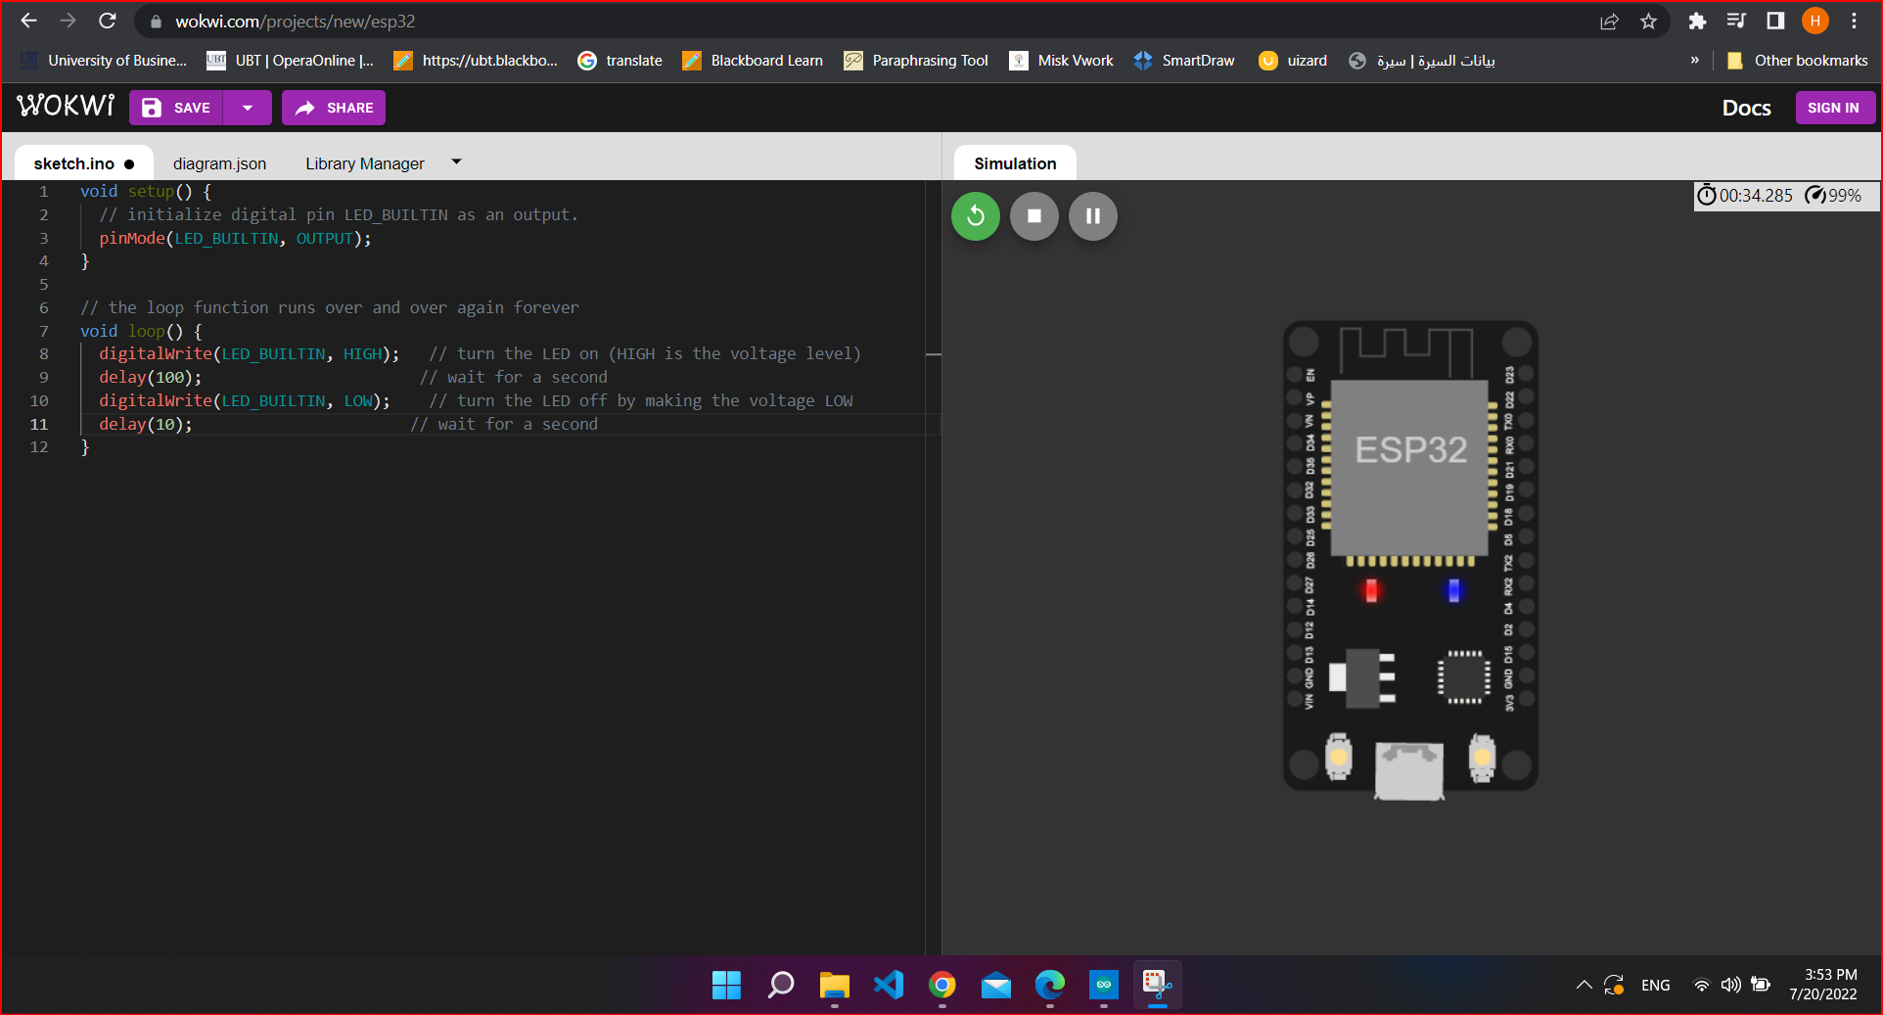Stop the running simulation

(x=1034, y=216)
